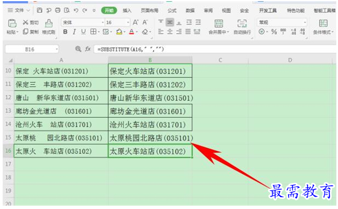Select the 开始 Home tab

tap(109, 10)
